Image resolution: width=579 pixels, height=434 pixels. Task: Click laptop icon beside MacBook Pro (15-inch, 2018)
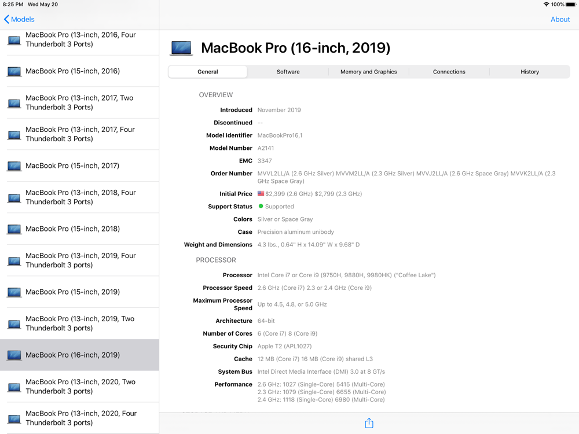tap(14, 229)
